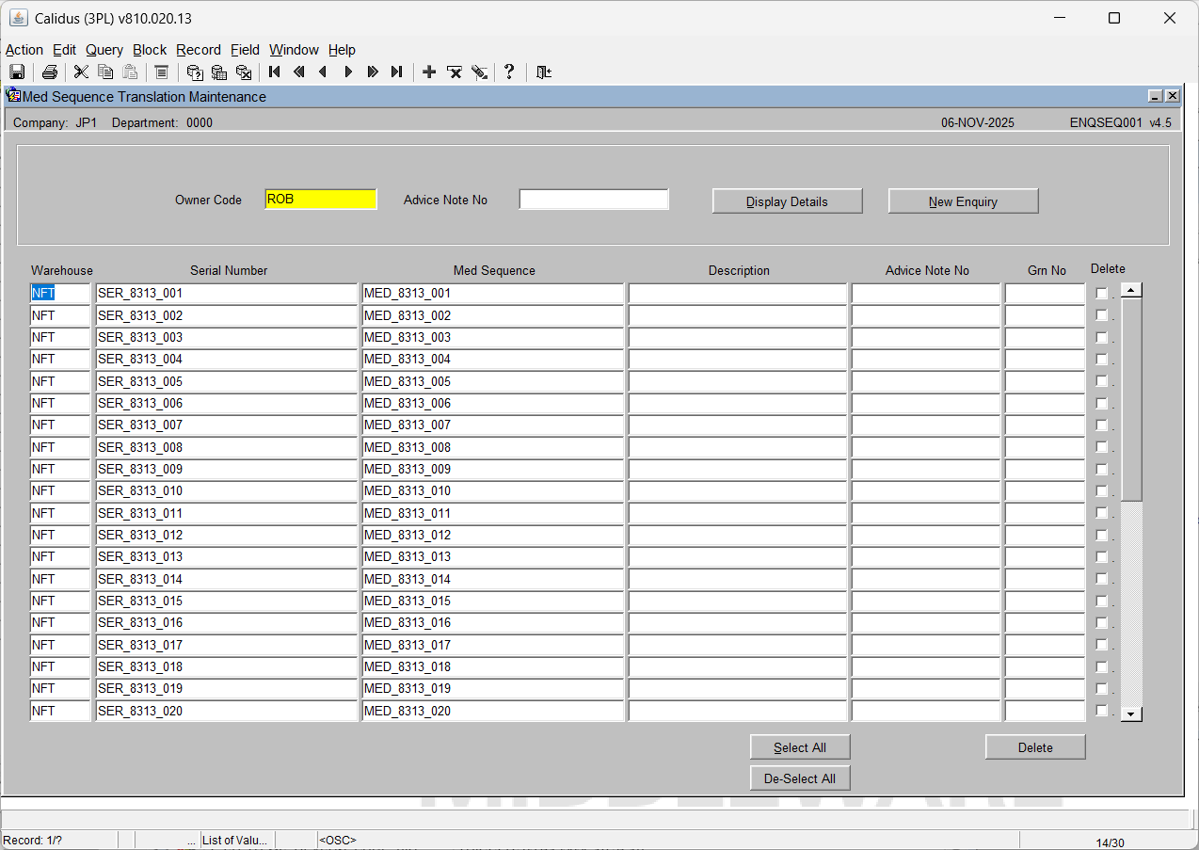
Task: Check the Delete box for SER_8313_010
Action: coord(1102,490)
